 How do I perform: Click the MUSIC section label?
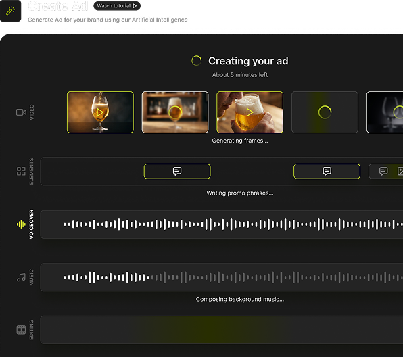[x=31, y=277]
